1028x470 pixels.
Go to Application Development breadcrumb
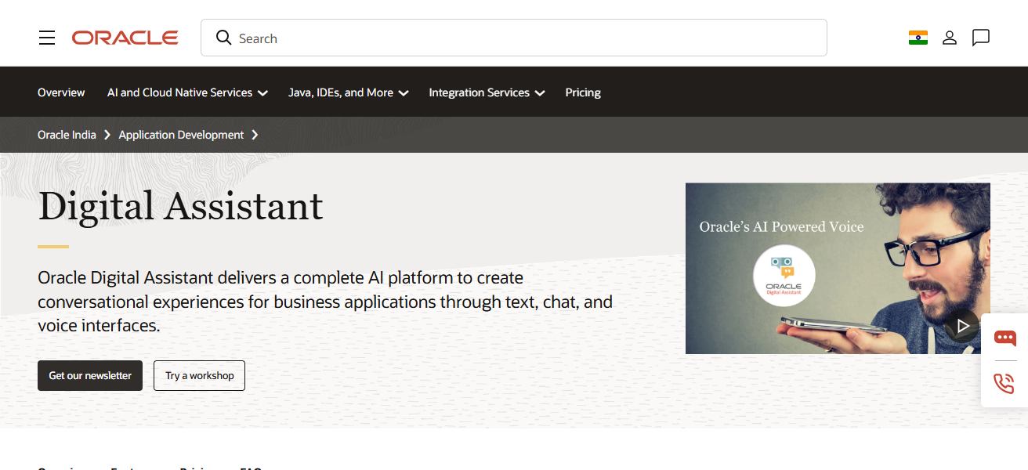(x=181, y=135)
